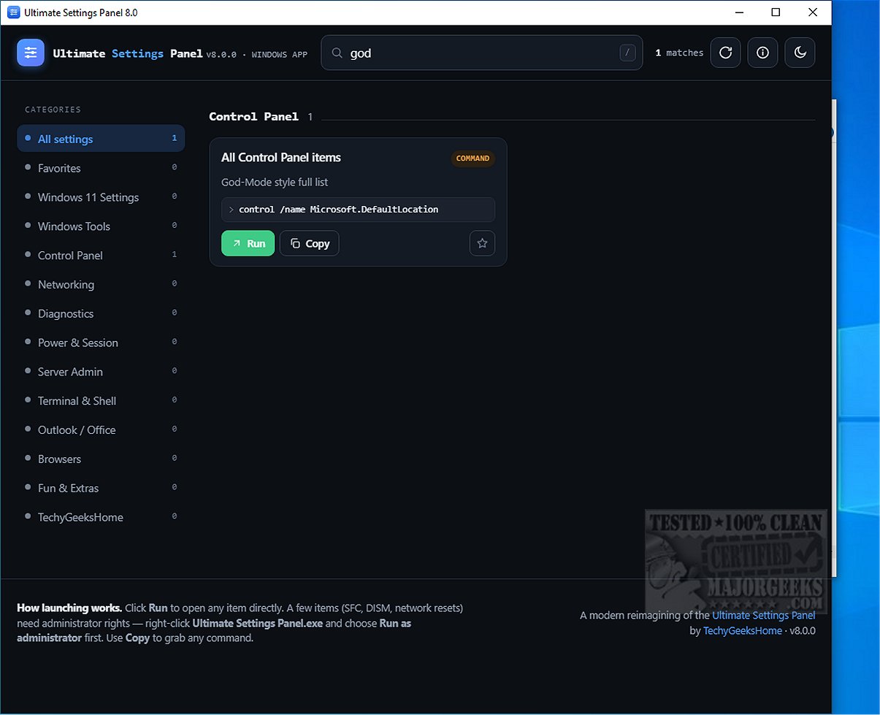Follow the TechyGeeksHome footer link
Screen dimensions: 880x715
(743, 630)
